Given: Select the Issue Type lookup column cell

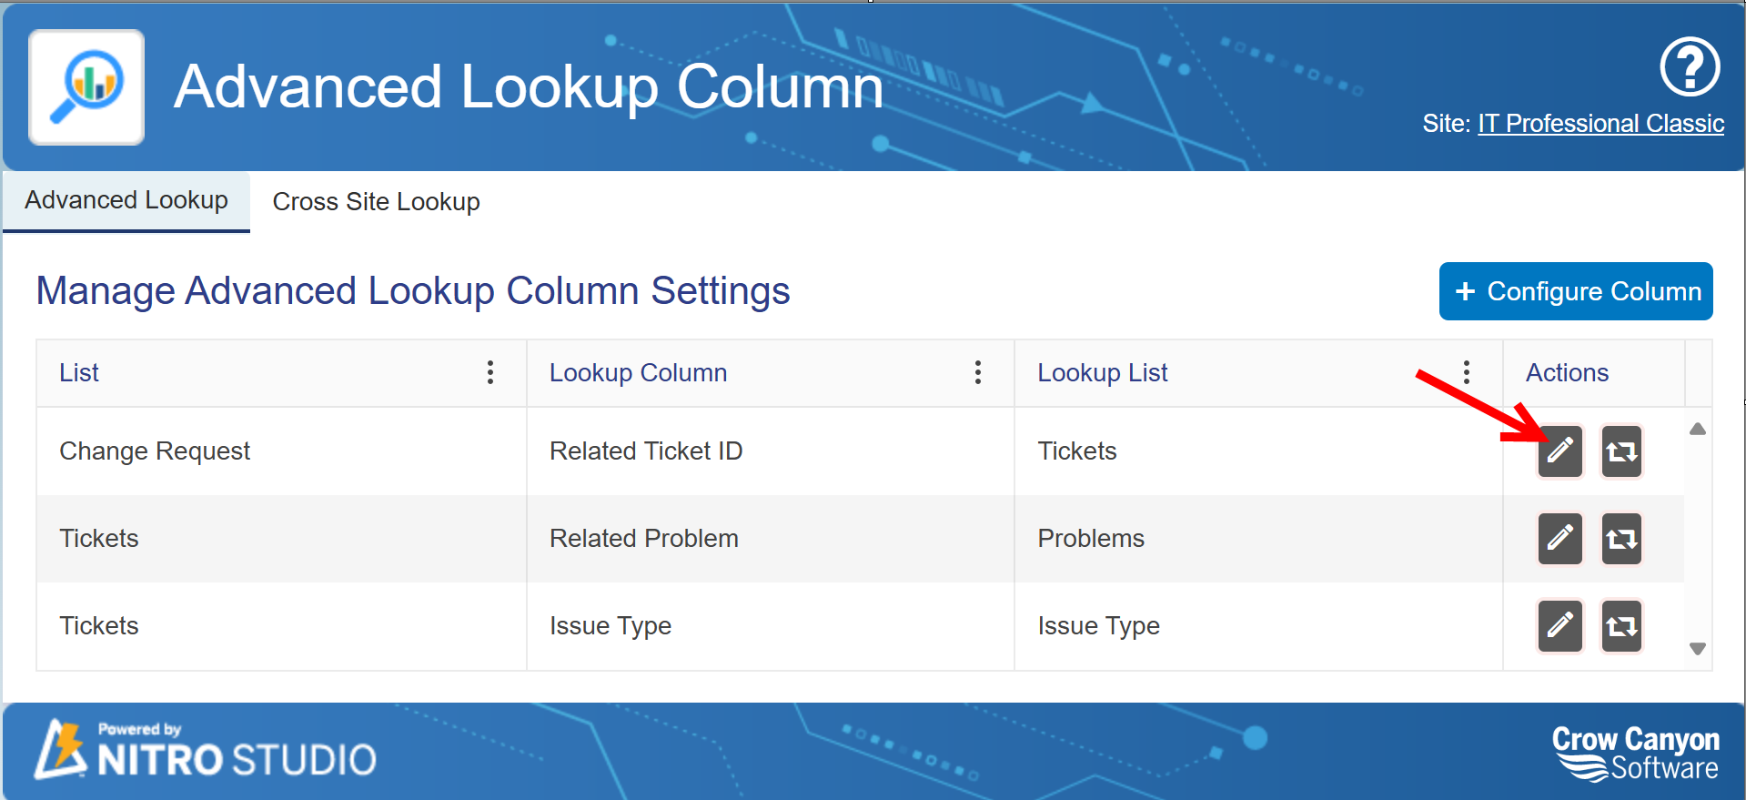Looking at the screenshot, I should tap(770, 625).
